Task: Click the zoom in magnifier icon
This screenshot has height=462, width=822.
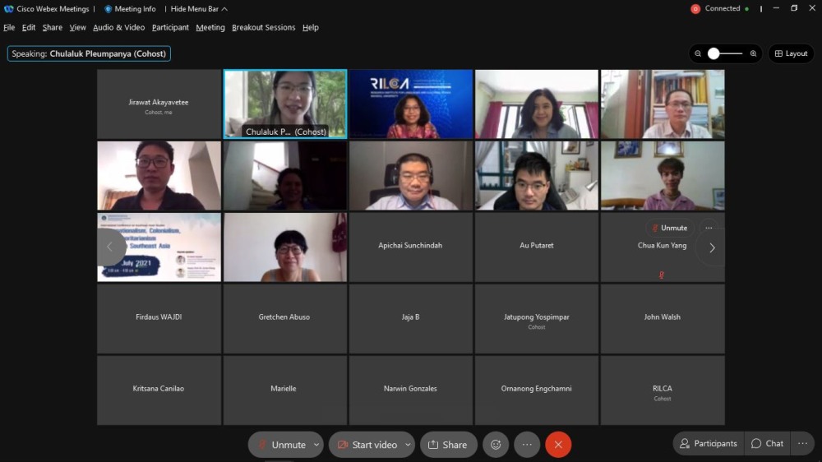Action: tap(753, 53)
